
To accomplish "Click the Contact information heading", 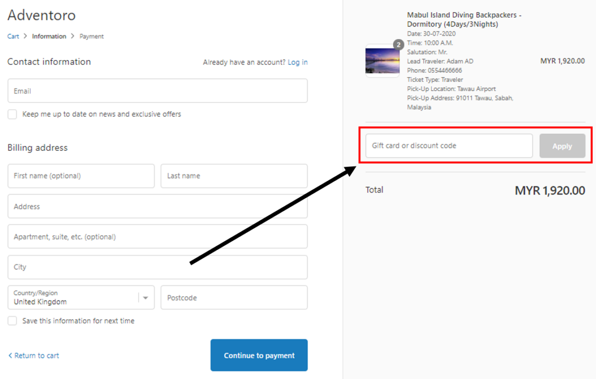I will [x=49, y=62].
